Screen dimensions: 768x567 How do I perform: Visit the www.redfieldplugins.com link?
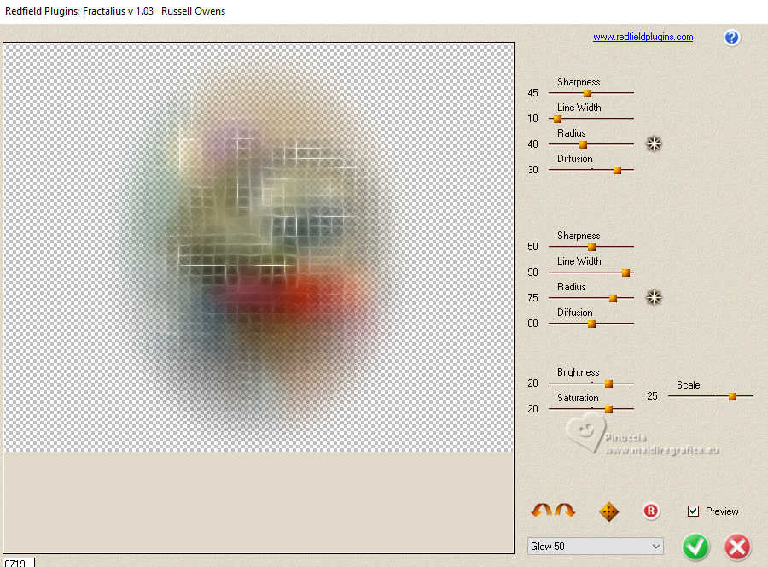[x=643, y=37]
